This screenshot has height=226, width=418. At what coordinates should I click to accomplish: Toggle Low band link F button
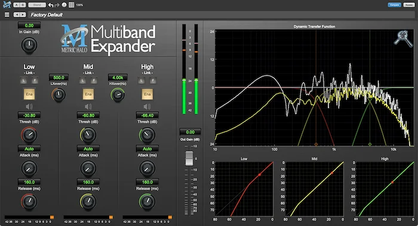35,80
